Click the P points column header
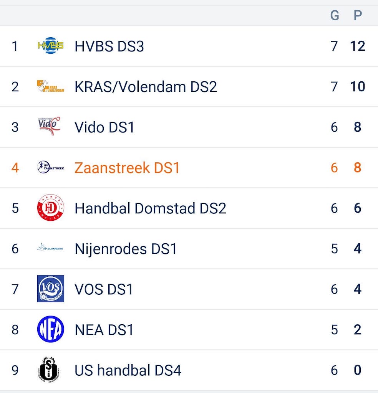The image size is (378, 393). [358, 15]
